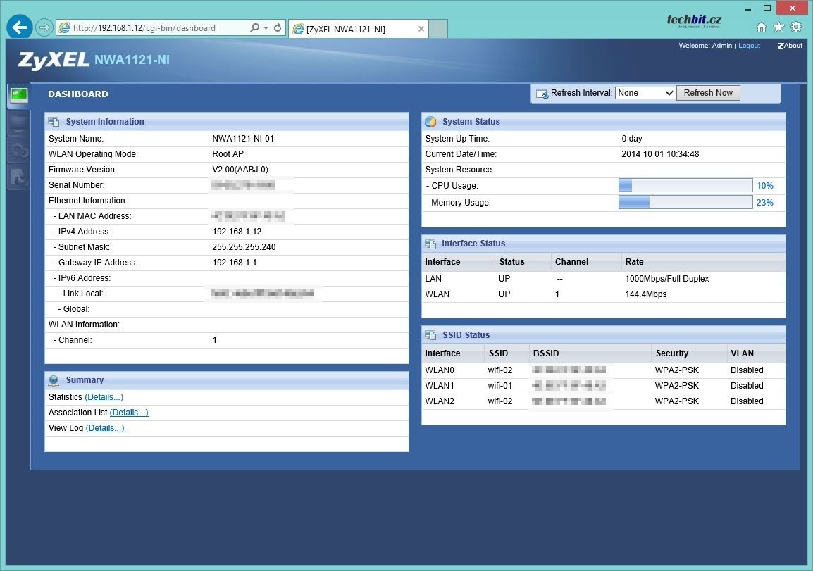Open Statistics Details link

click(x=104, y=397)
